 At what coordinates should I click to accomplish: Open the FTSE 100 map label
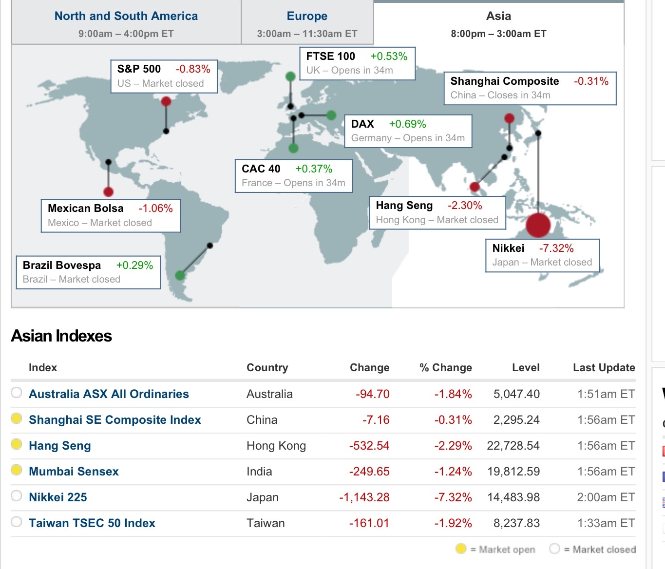tap(357, 63)
